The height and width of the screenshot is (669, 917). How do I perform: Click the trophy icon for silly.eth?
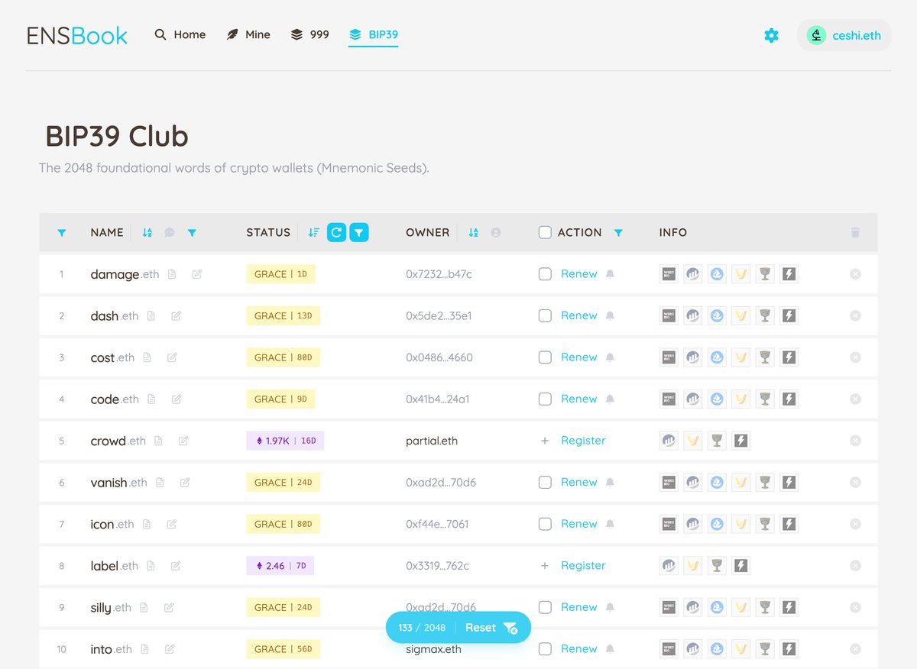(765, 607)
